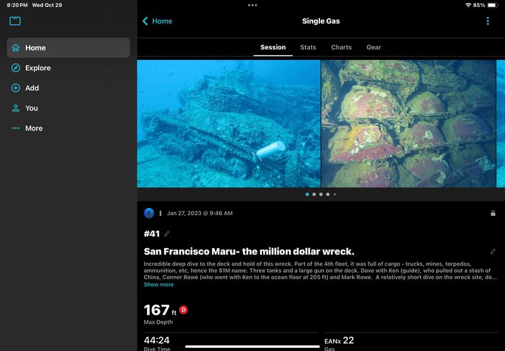Screen dimensions: 505x351
Task: Switch to the Charts tab
Action: coord(341,47)
